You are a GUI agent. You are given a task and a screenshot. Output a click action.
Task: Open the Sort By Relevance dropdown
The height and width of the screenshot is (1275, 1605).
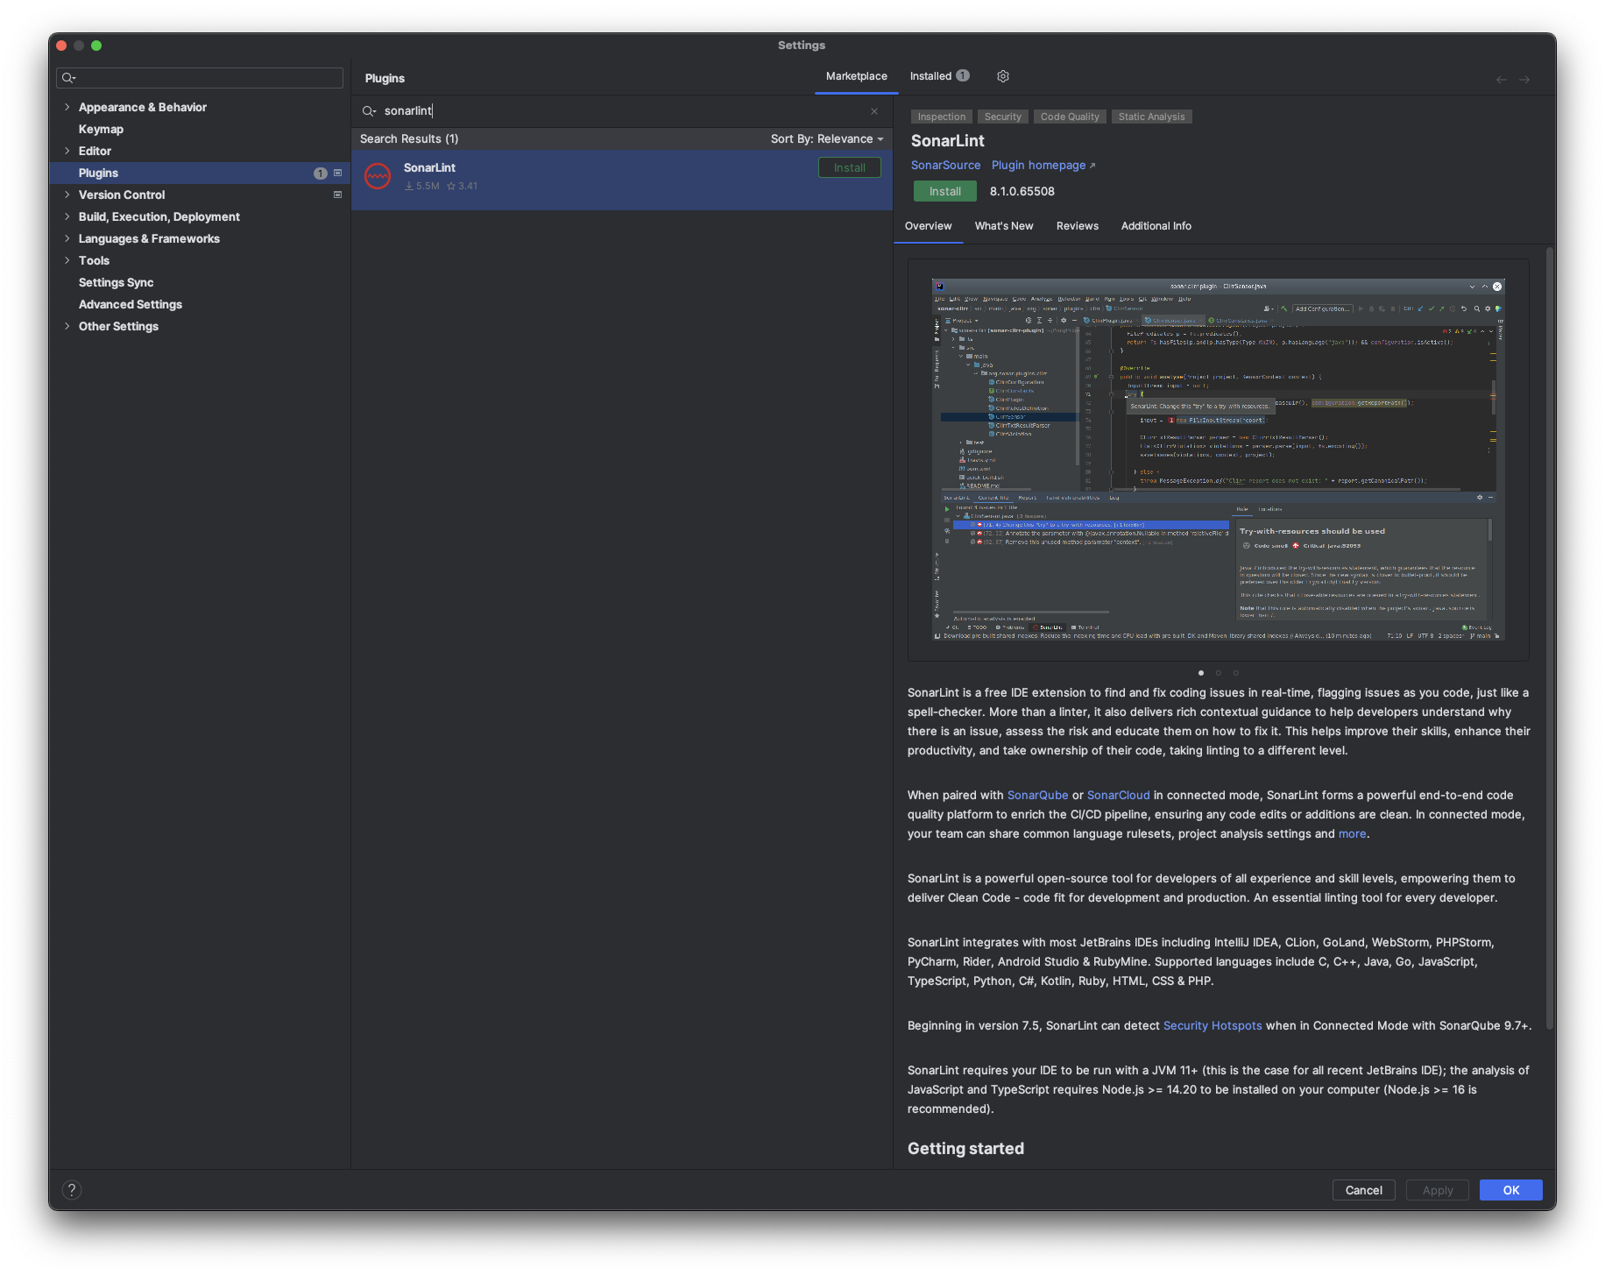tap(827, 138)
